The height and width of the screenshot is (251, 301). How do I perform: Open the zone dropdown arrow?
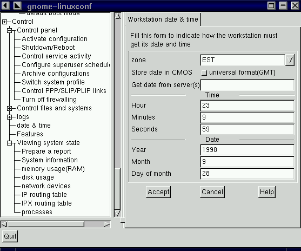coord(290,60)
